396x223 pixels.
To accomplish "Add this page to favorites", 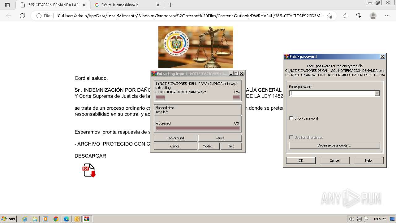I will (330, 16).
